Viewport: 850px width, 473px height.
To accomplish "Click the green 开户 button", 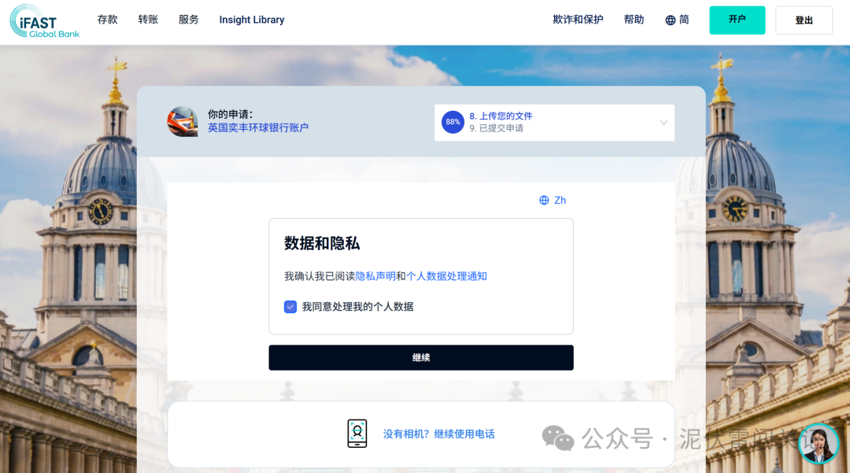I will [x=737, y=20].
